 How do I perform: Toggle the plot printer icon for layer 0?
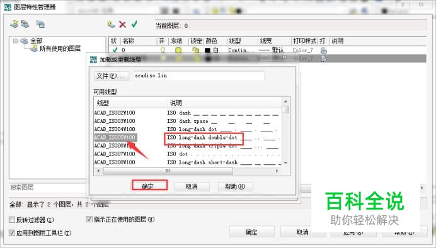point(324,50)
